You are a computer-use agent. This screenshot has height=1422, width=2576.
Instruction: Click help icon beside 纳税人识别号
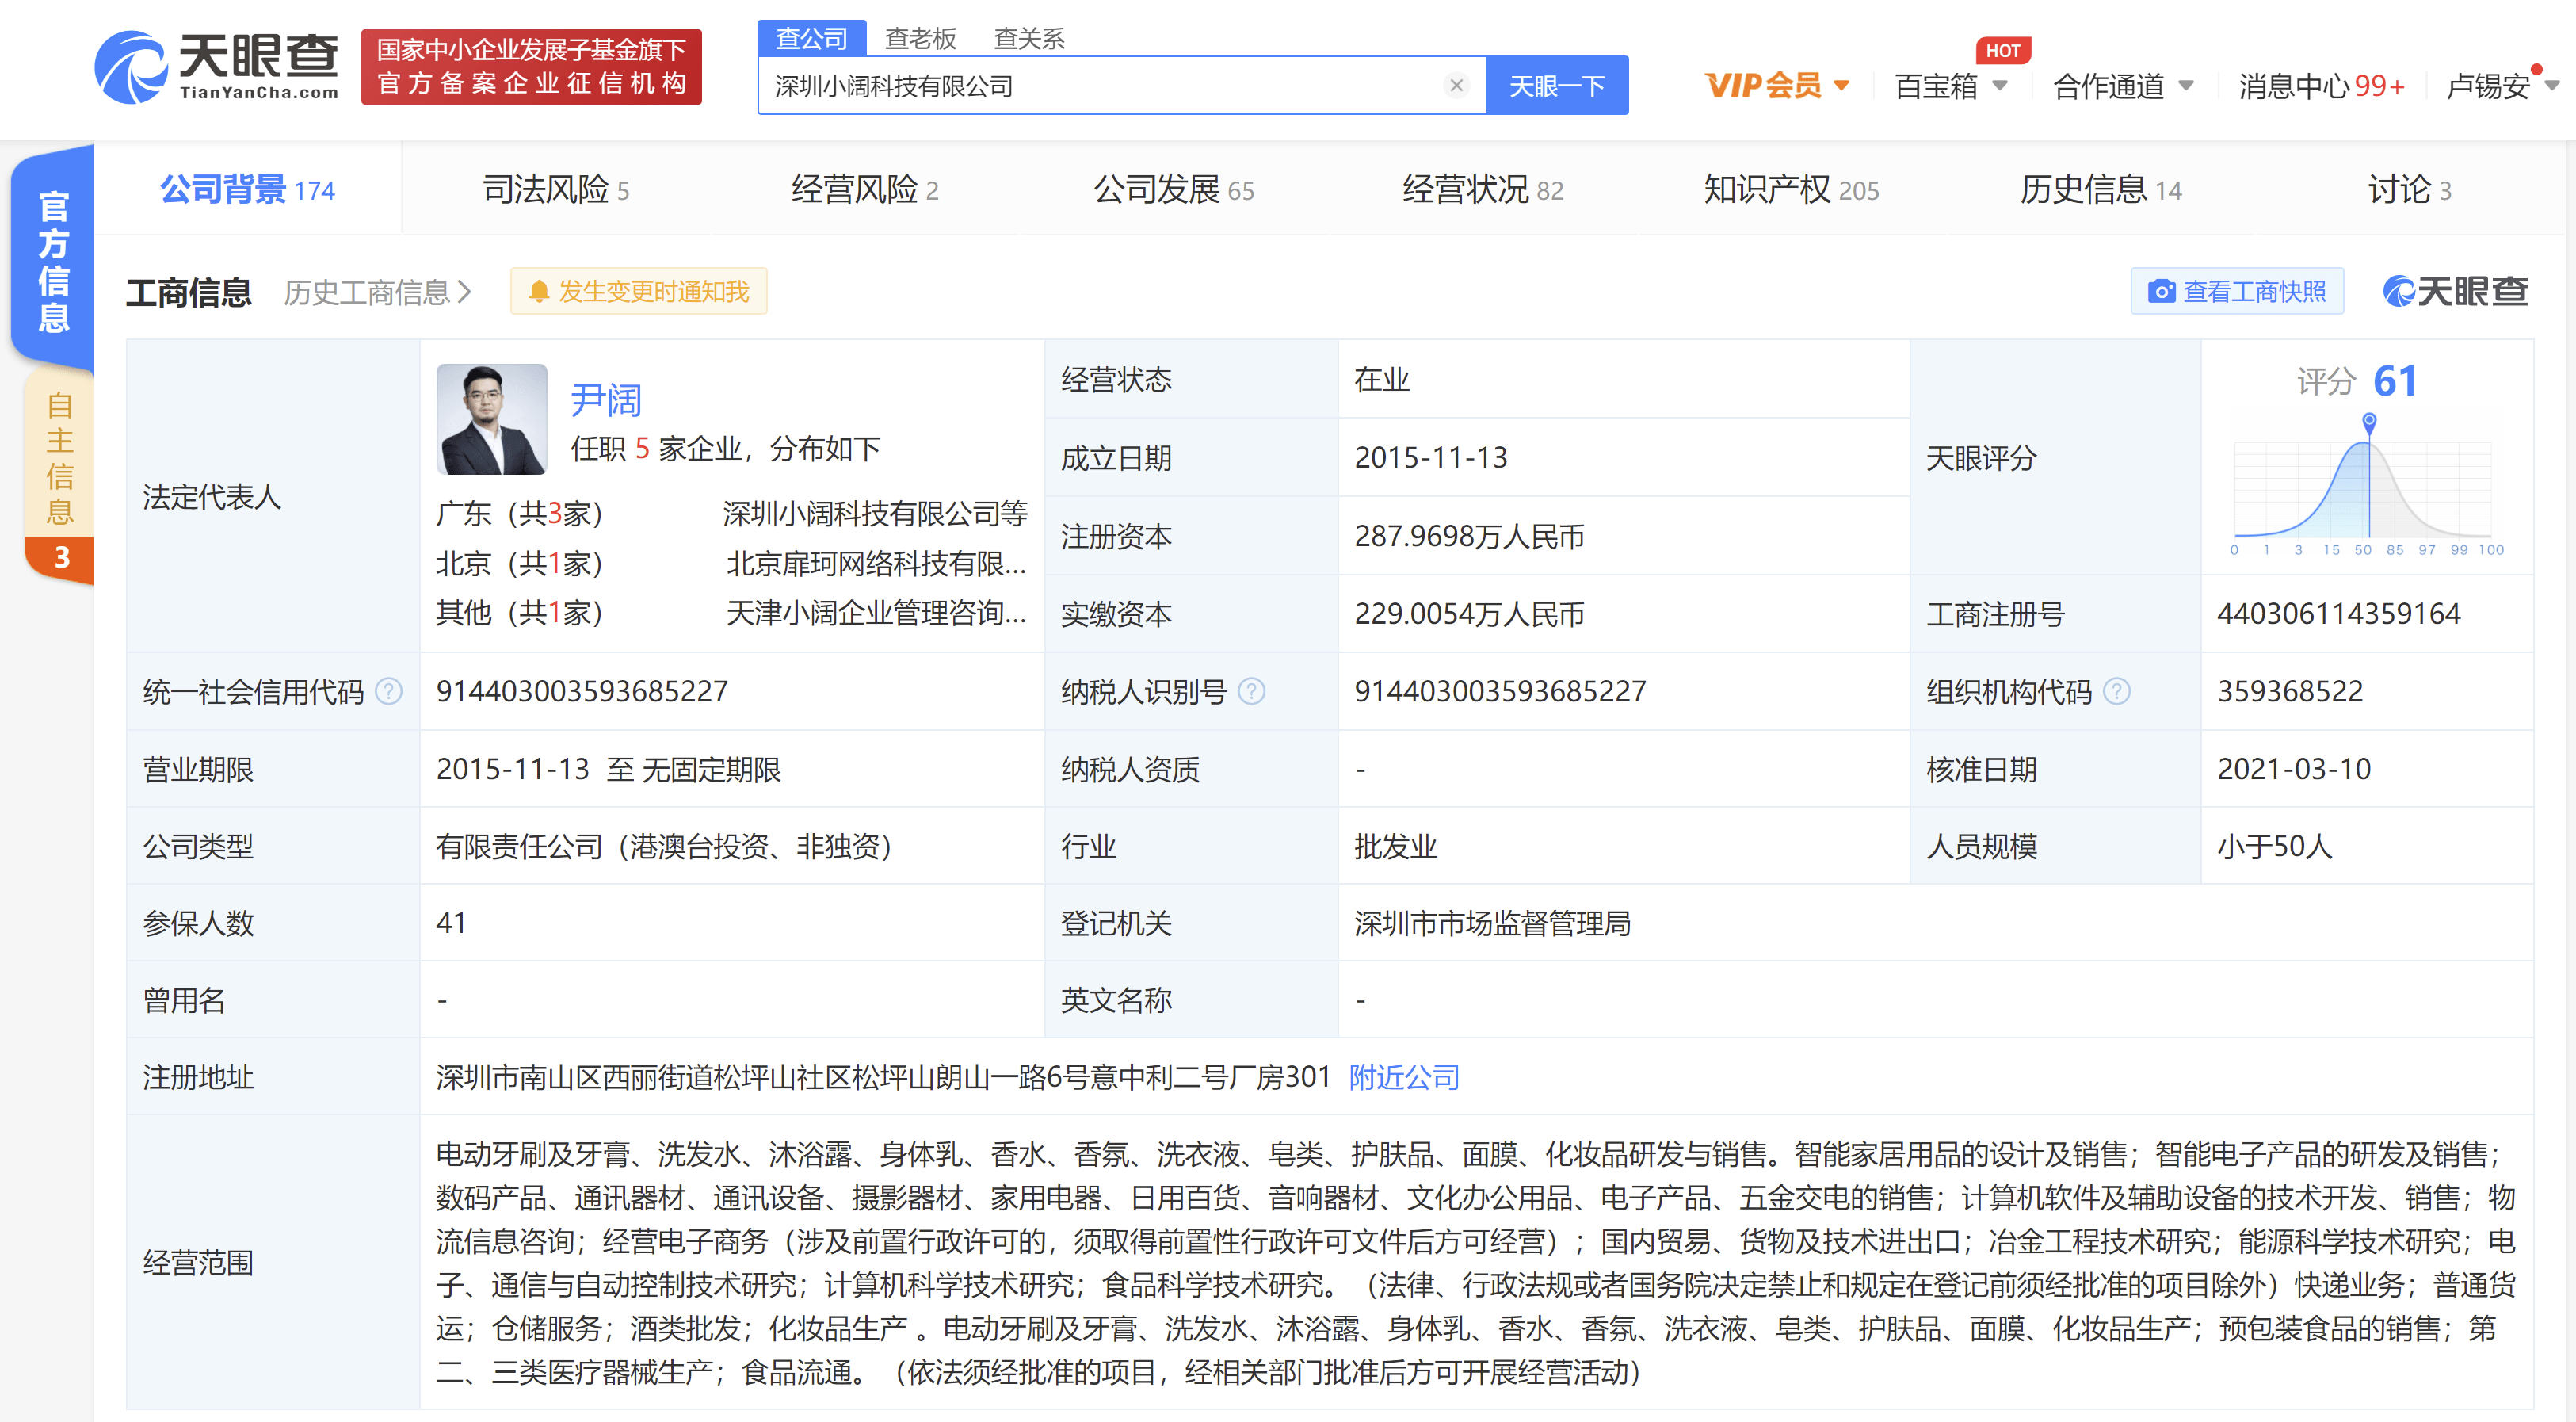[1252, 691]
